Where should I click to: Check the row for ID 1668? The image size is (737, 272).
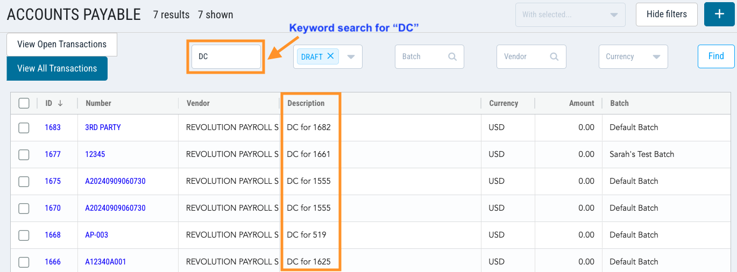[24, 235]
